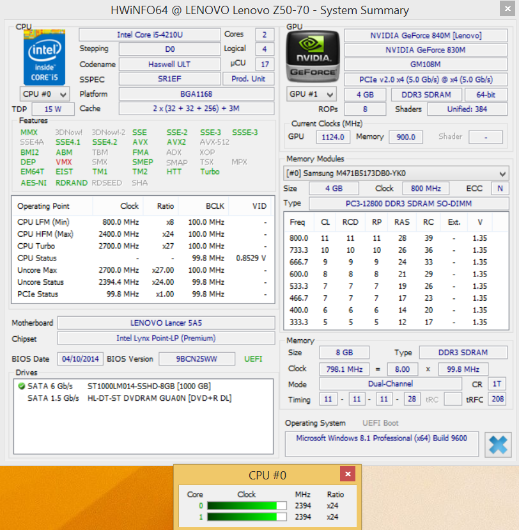
Task: Click the Prod. Unit field
Action: click(249, 79)
